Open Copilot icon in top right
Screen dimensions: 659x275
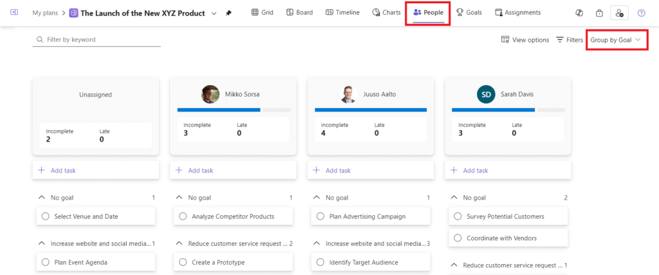(579, 13)
